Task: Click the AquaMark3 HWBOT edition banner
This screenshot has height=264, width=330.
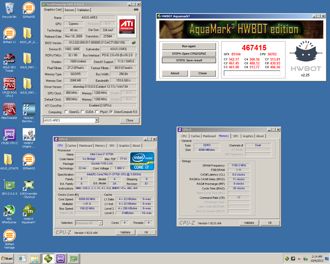Action: pyautogui.click(x=241, y=30)
